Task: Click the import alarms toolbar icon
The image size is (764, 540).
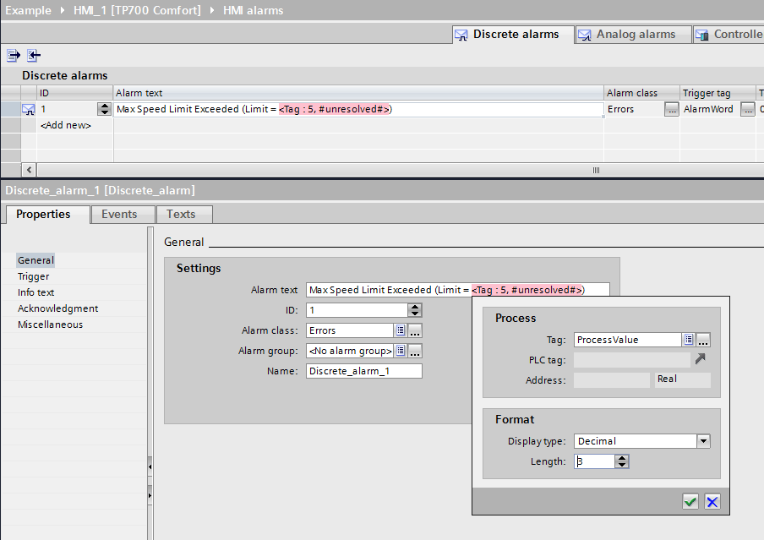Action: pyautogui.click(x=34, y=55)
